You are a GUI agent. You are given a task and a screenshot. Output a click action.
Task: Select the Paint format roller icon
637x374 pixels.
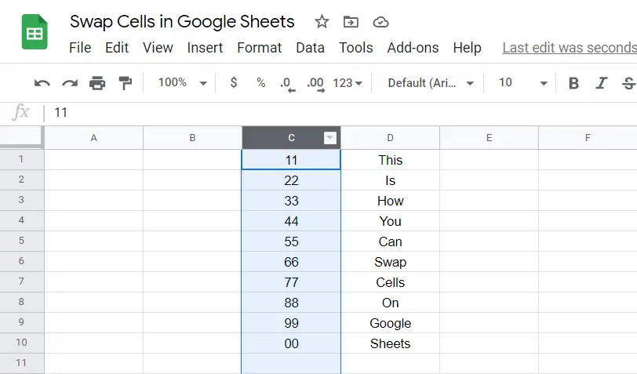126,83
